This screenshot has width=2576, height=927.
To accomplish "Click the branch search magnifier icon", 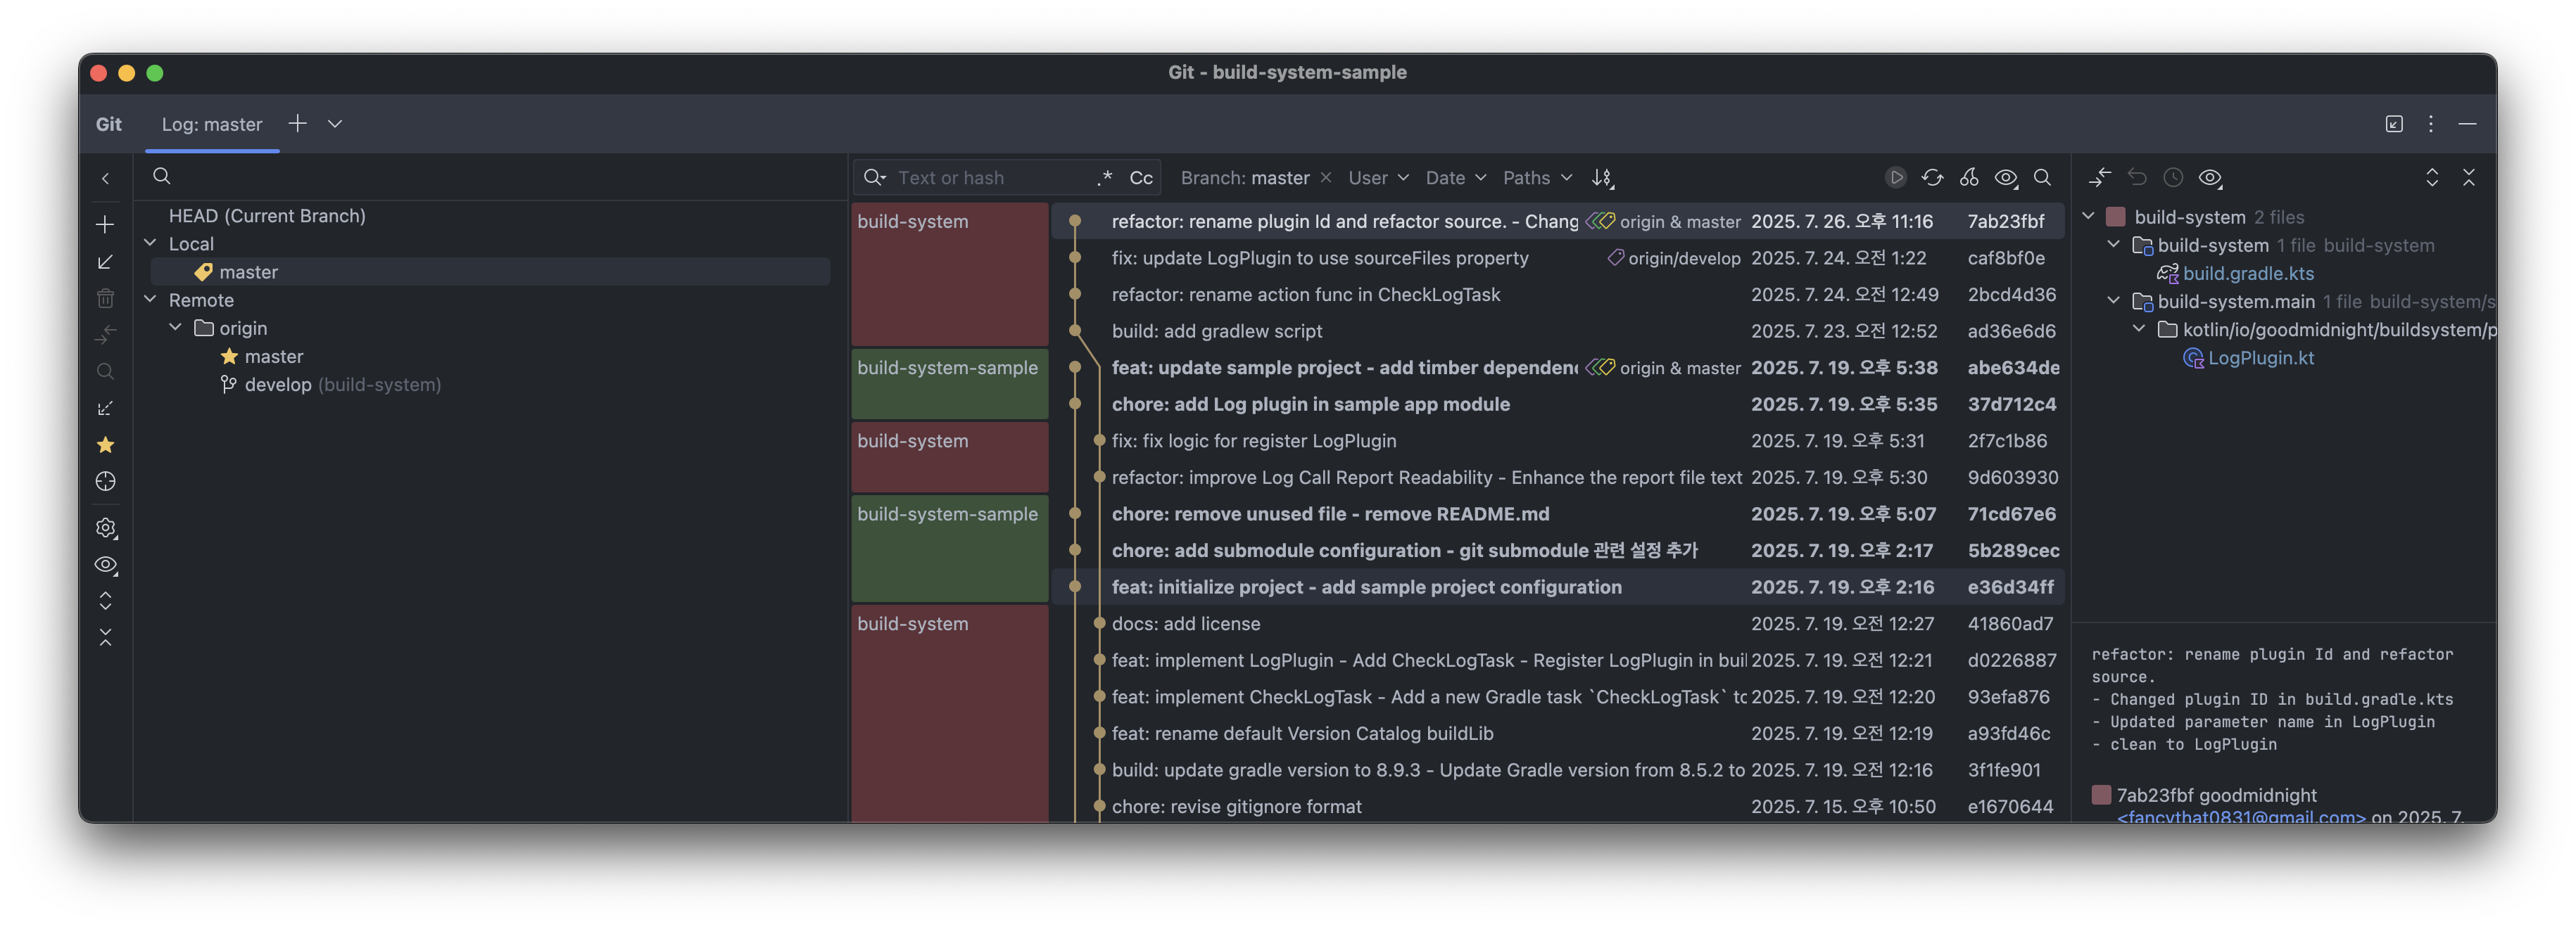I will pyautogui.click(x=161, y=177).
